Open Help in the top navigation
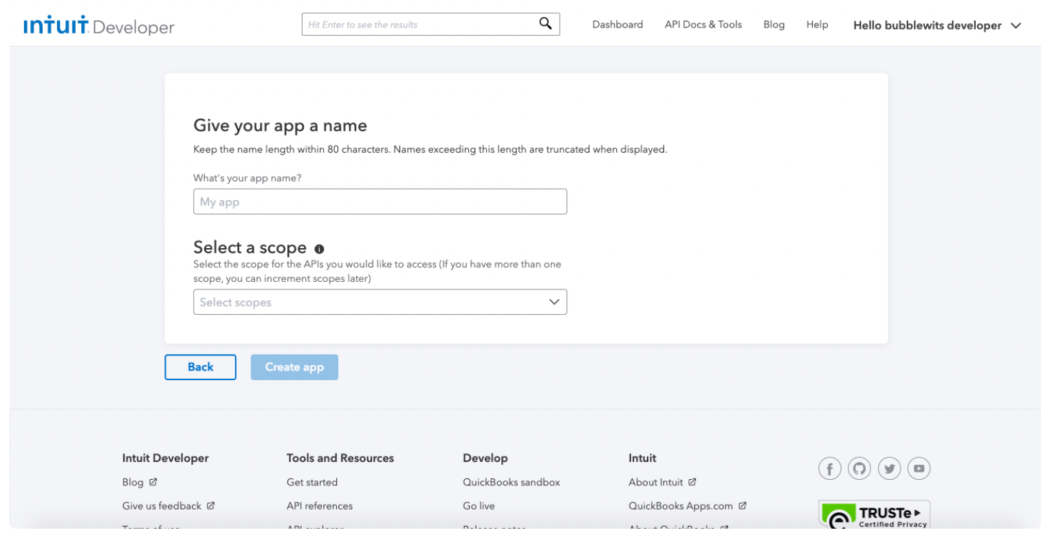The height and width of the screenshot is (539, 1052). (x=817, y=25)
